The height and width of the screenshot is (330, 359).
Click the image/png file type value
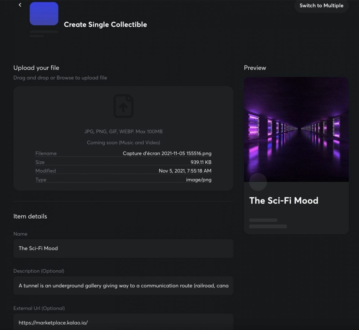(199, 180)
